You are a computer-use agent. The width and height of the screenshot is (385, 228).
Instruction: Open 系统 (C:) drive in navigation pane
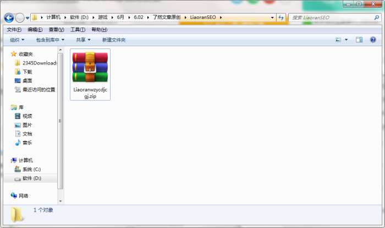(32, 169)
